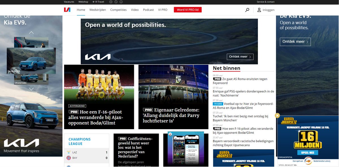Open the Competities menu
Viewport: 339px width, 167px height.
[118, 10]
